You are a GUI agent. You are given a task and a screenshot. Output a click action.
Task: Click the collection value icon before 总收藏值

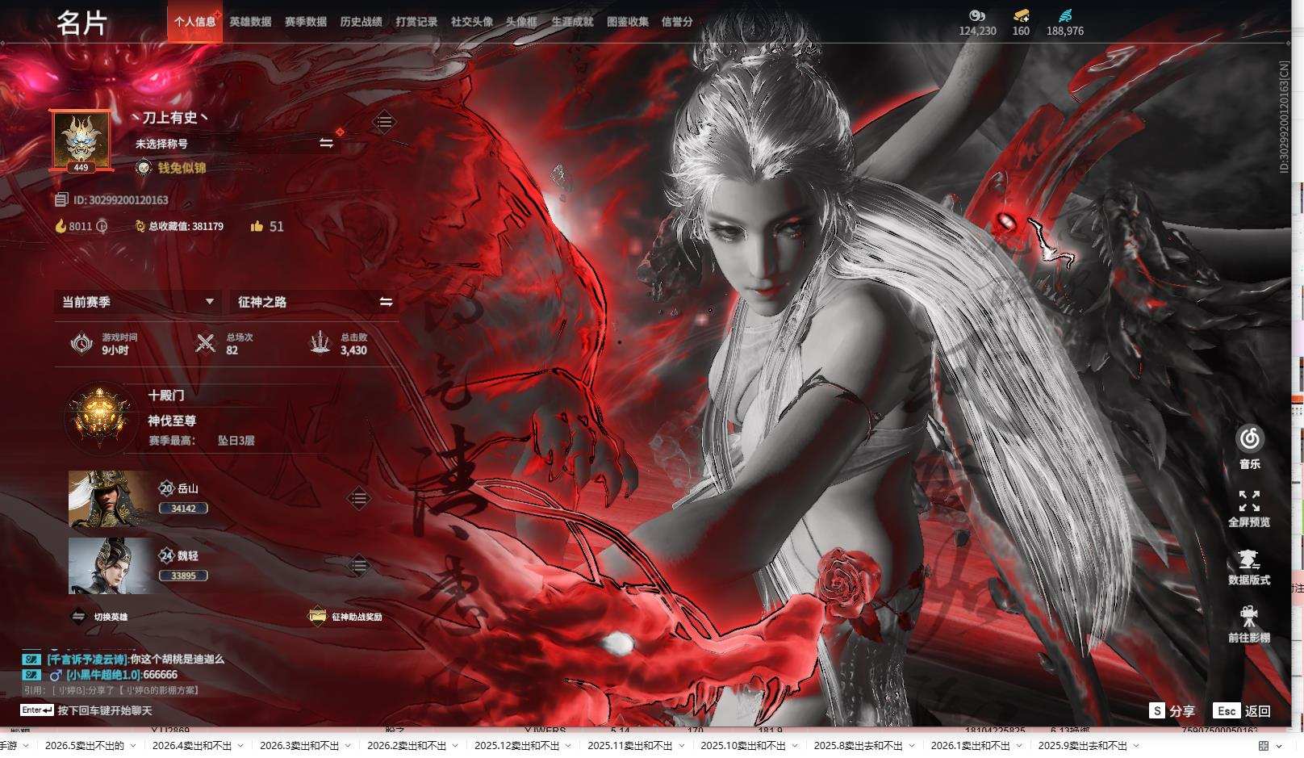(140, 226)
